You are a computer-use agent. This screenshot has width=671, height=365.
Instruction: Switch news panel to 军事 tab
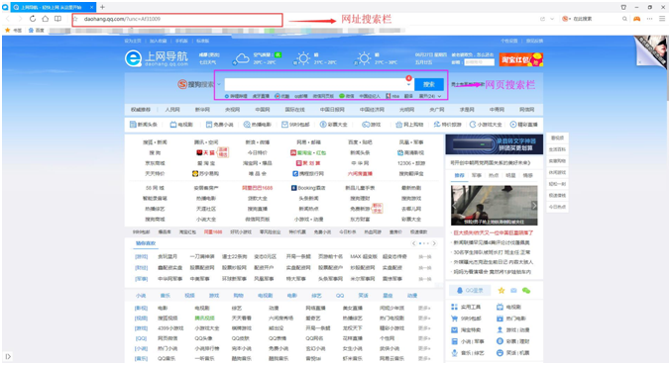[x=477, y=175]
